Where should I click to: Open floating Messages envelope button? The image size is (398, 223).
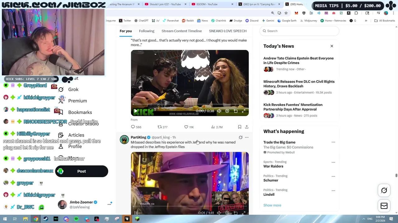pyautogui.click(x=384, y=206)
